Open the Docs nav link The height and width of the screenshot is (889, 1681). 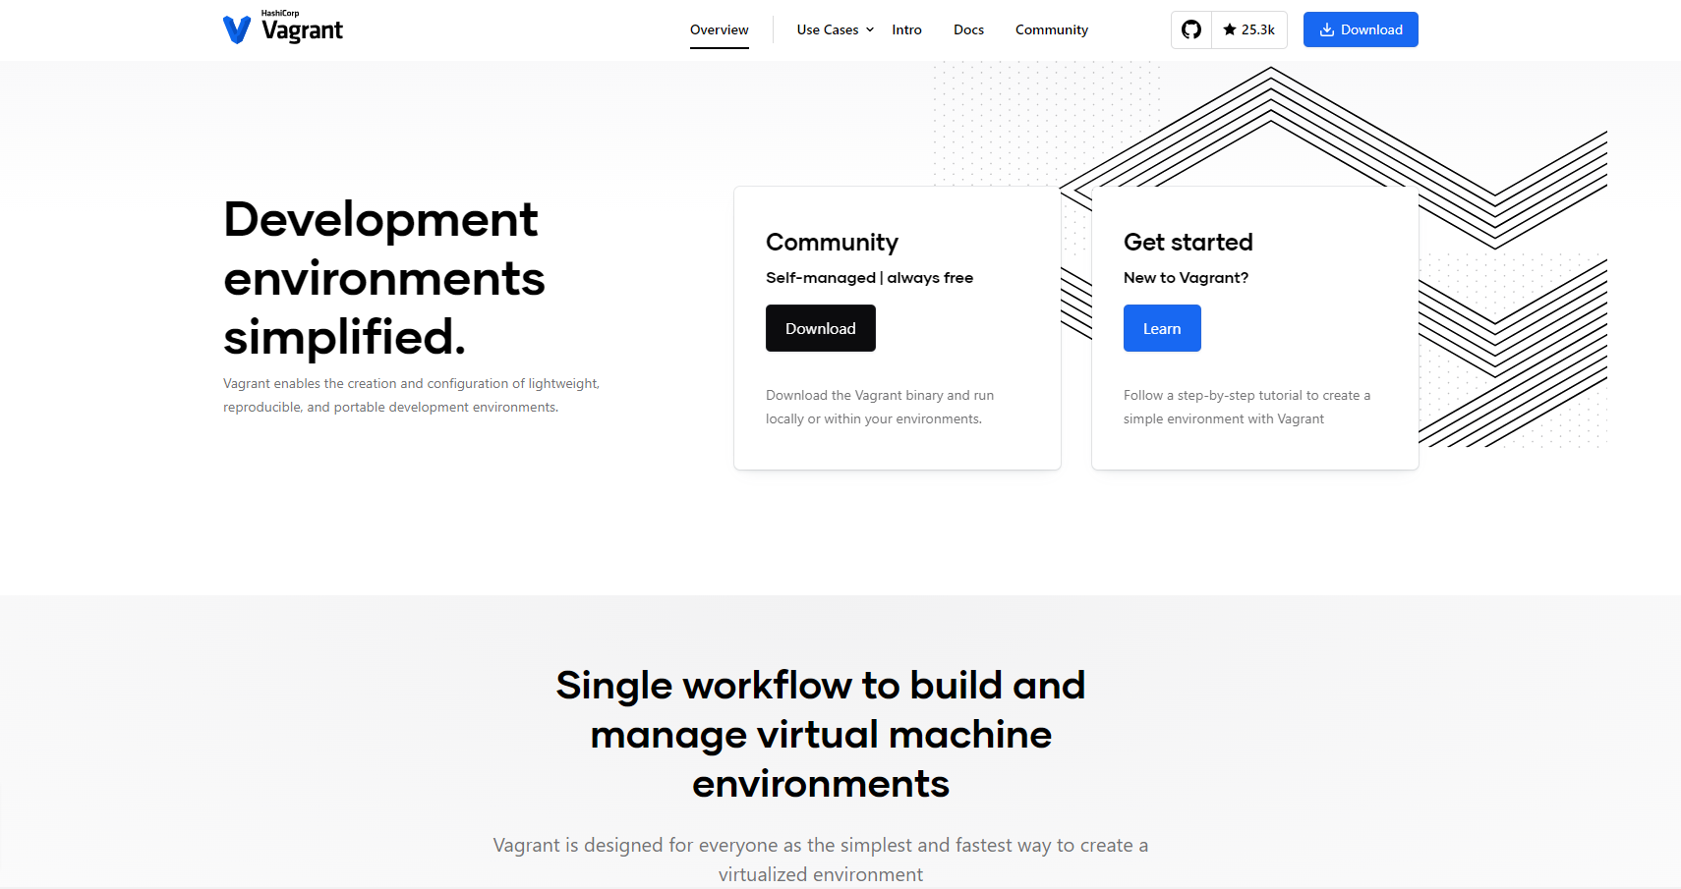tap(968, 29)
